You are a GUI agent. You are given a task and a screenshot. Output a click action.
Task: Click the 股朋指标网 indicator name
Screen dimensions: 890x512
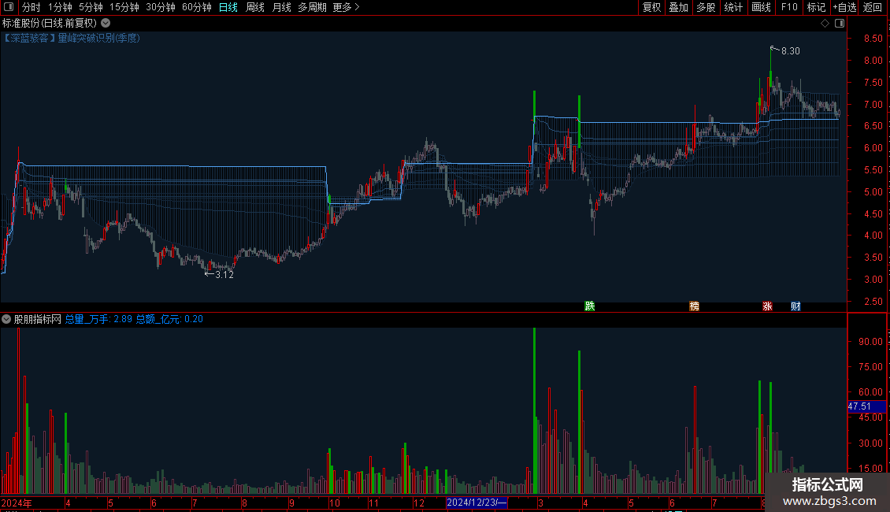38,319
